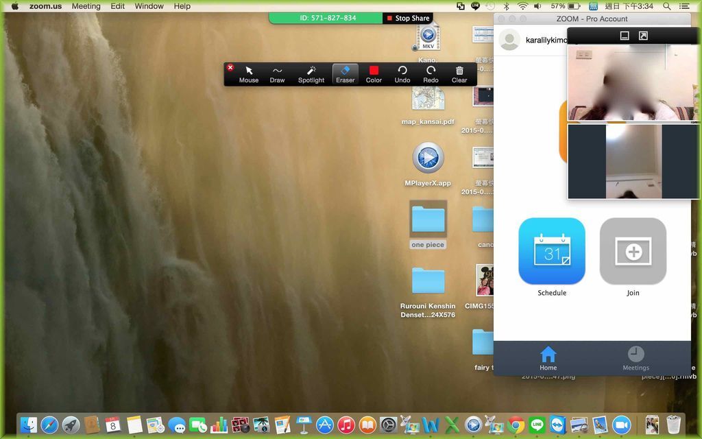Viewport: 702px width, 439px height.
Task: Open the Window menu
Action: (149, 6)
